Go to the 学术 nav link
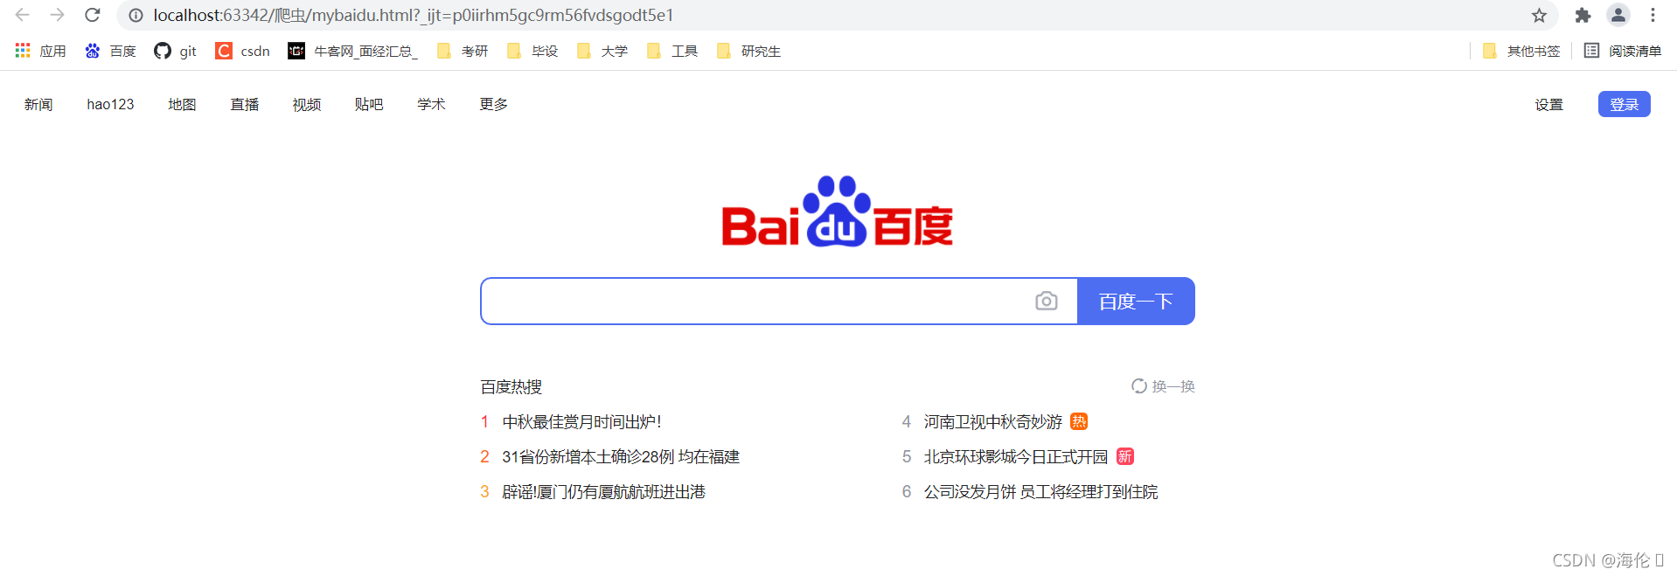The width and height of the screenshot is (1677, 576). pos(431,104)
